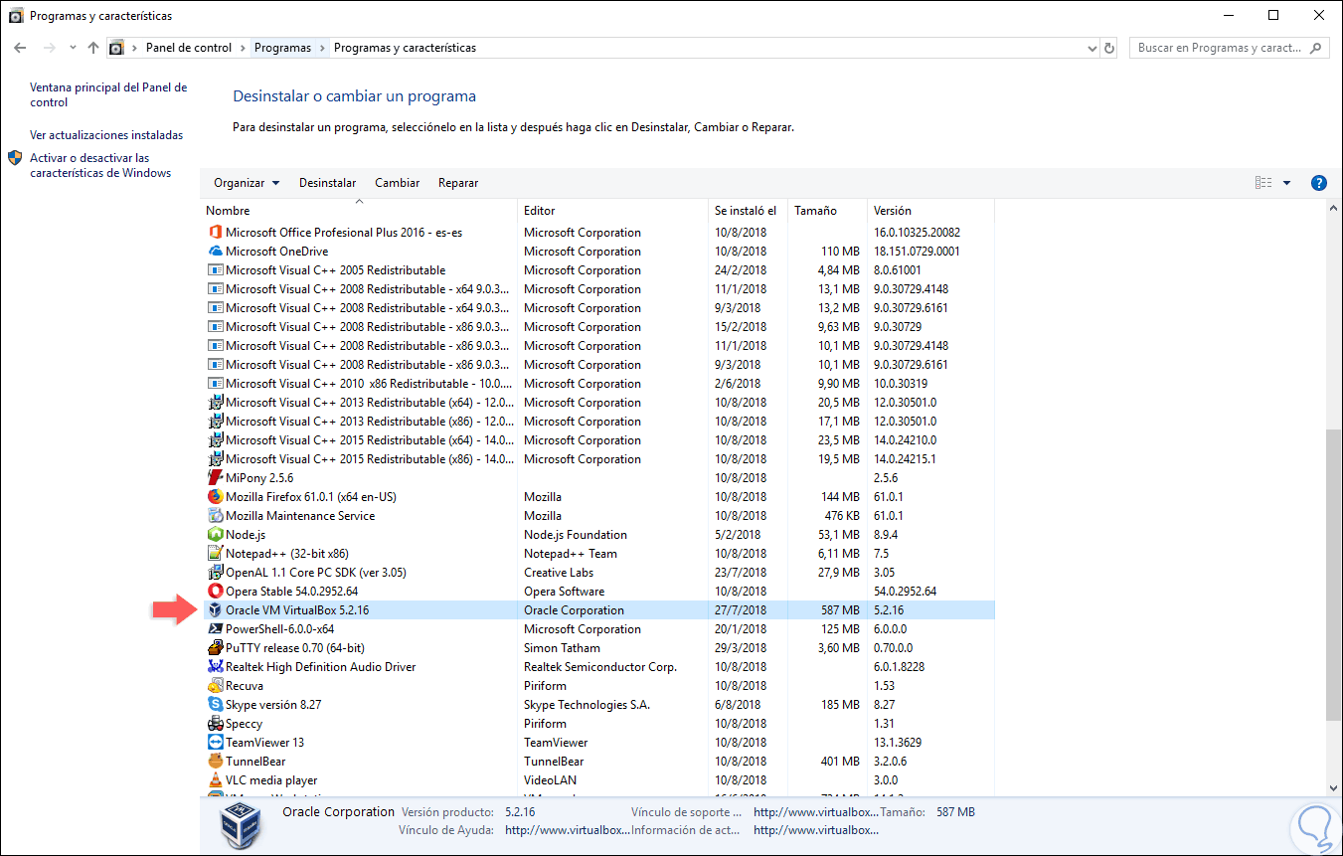Click the Speccy program icon
This screenshot has width=1343, height=856.
tap(215, 724)
